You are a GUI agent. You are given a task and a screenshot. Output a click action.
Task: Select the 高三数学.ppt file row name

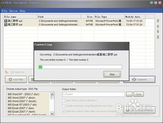coord(15,25)
